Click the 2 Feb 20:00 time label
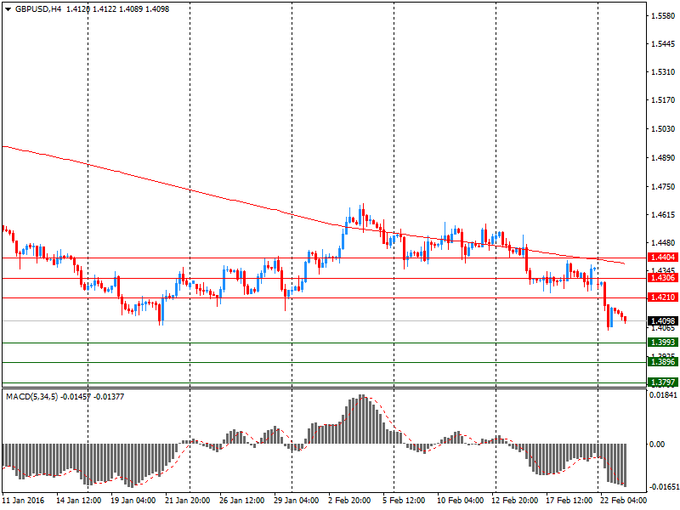Screen dimensions: 680x510 (x=349, y=500)
